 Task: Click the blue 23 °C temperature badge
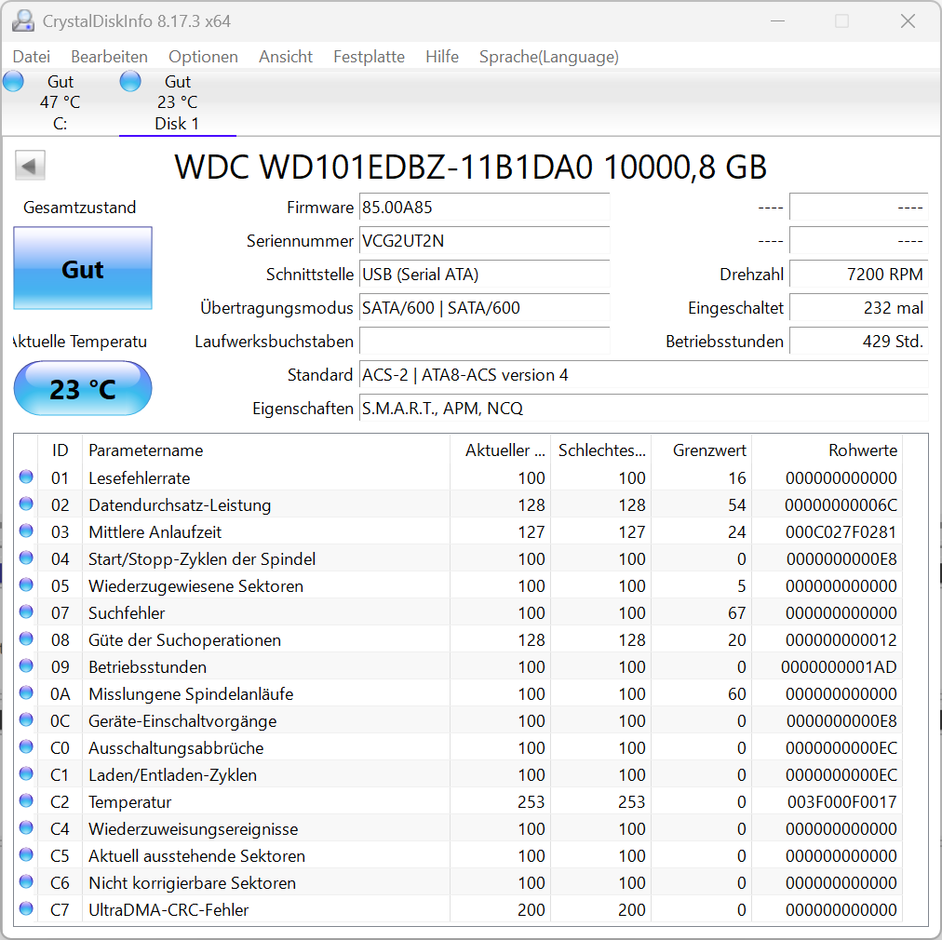[x=82, y=388]
